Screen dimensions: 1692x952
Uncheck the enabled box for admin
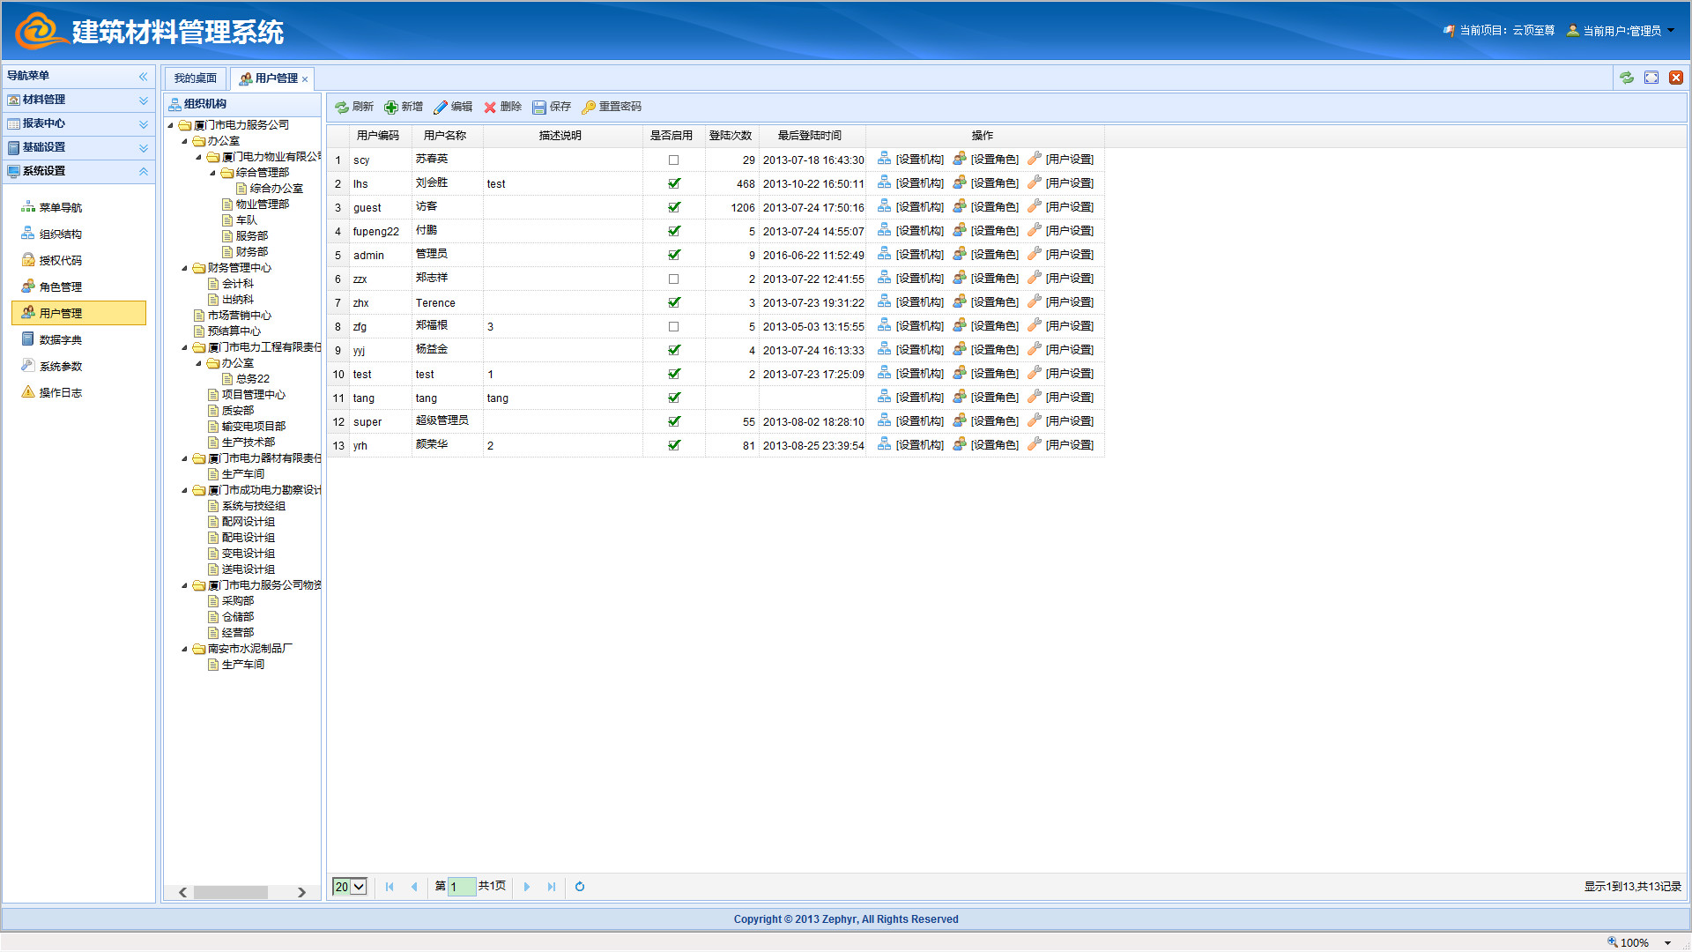[x=674, y=256]
